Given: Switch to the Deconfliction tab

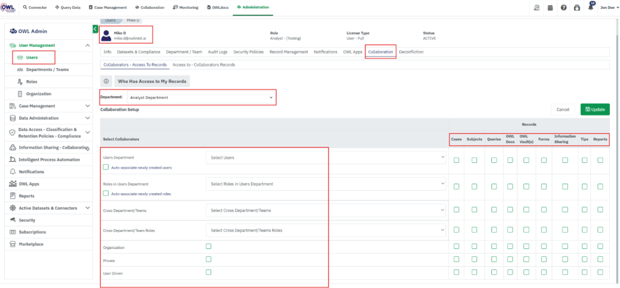Looking at the screenshot, I should coord(411,52).
